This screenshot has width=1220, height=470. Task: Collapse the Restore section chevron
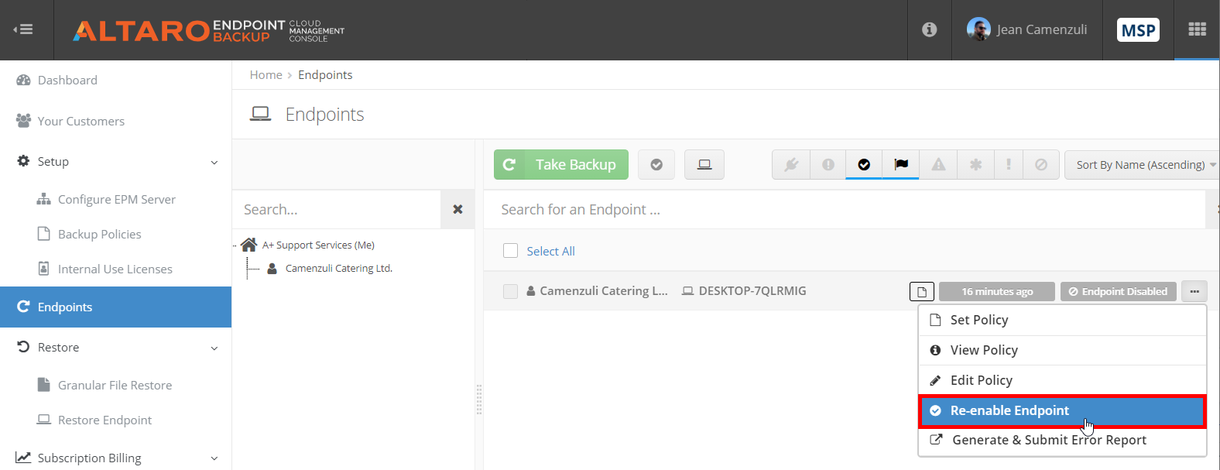[214, 348]
